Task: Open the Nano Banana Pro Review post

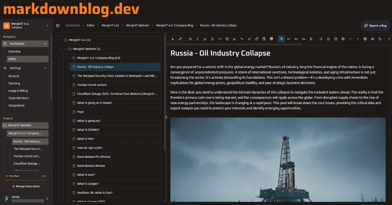Action: pos(94,157)
